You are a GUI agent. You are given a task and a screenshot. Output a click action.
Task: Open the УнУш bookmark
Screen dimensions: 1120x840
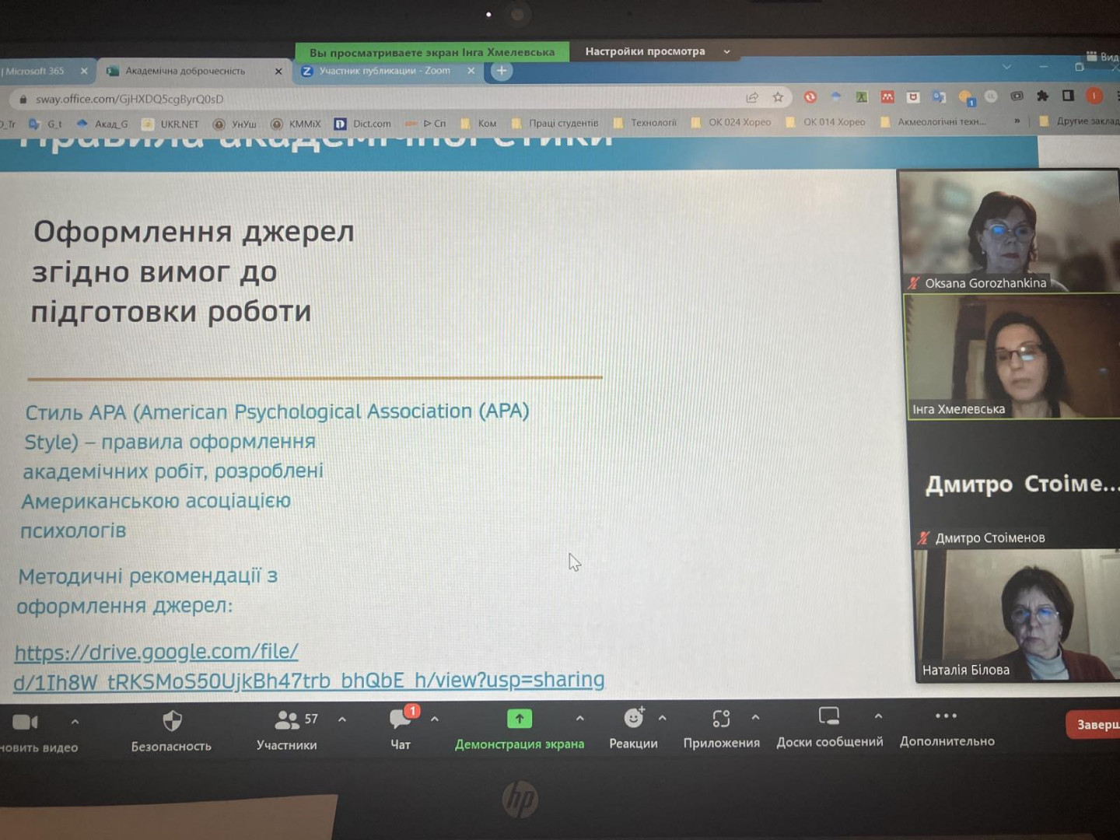[x=235, y=124]
